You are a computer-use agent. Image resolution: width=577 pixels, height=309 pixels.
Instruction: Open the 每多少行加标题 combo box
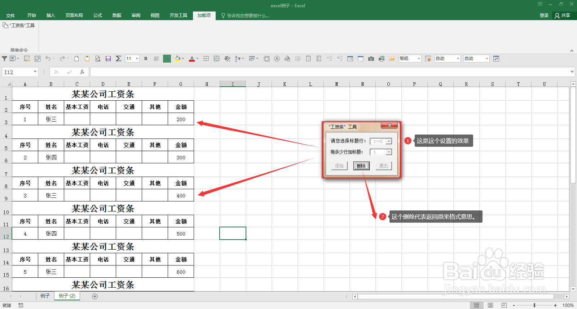[x=381, y=152]
